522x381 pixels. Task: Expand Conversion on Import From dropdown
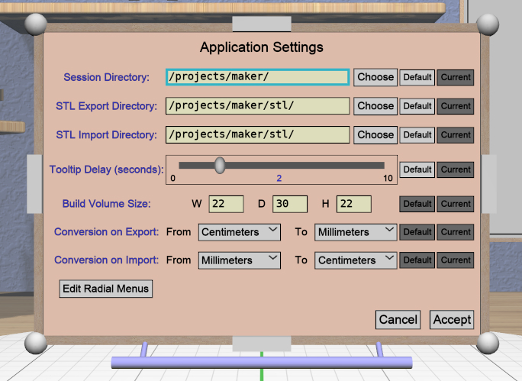tap(240, 260)
